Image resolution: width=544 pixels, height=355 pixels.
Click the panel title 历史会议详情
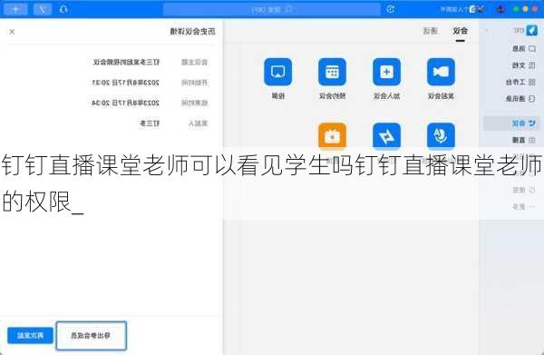click(x=192, y=32)
